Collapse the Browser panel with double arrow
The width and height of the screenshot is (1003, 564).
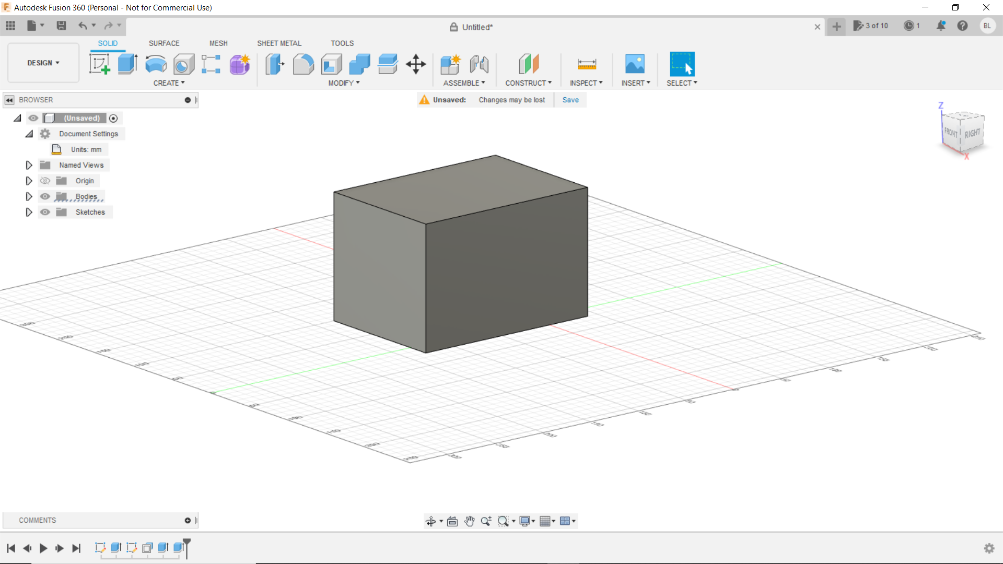(9, 100)
